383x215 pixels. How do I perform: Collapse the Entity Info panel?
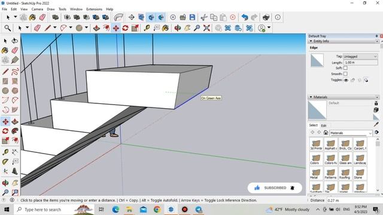coord(311,41)
